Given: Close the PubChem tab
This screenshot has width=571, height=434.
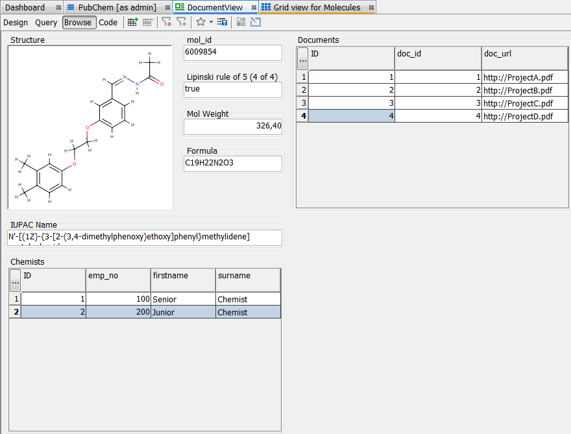Looking at the screenshot, I should click(x=167, y=8).
